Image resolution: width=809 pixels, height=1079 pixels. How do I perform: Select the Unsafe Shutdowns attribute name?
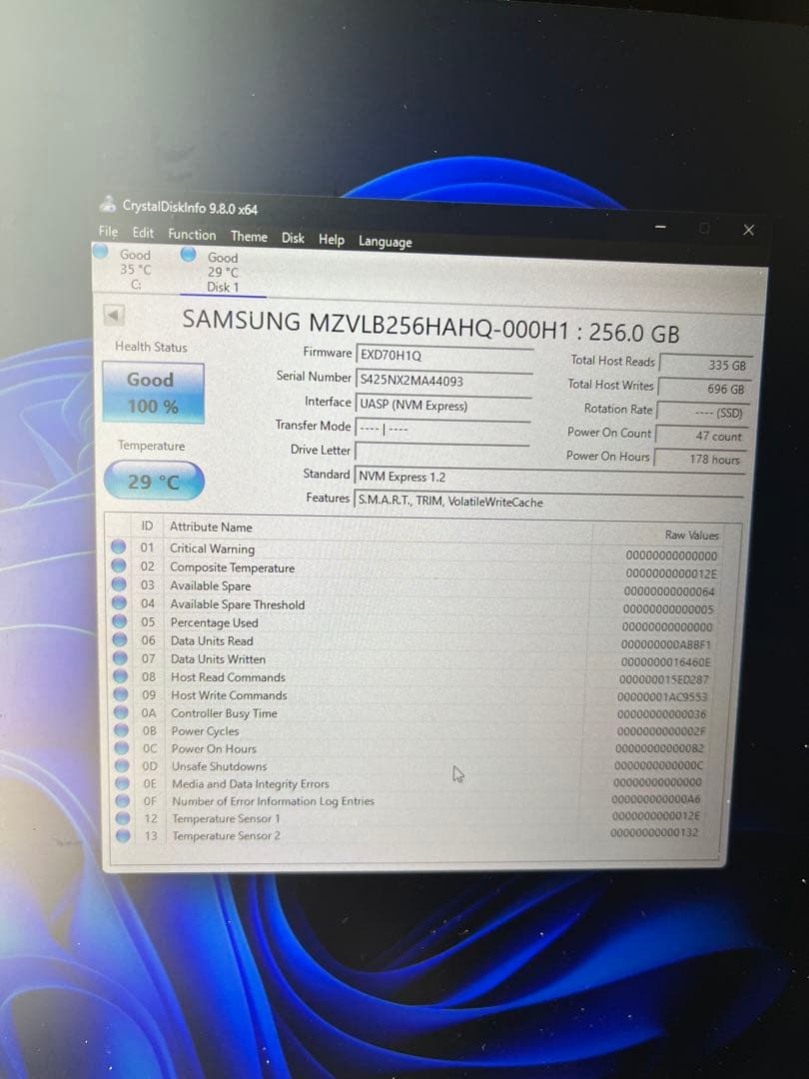pyautogui.click(x=219, y=766)
